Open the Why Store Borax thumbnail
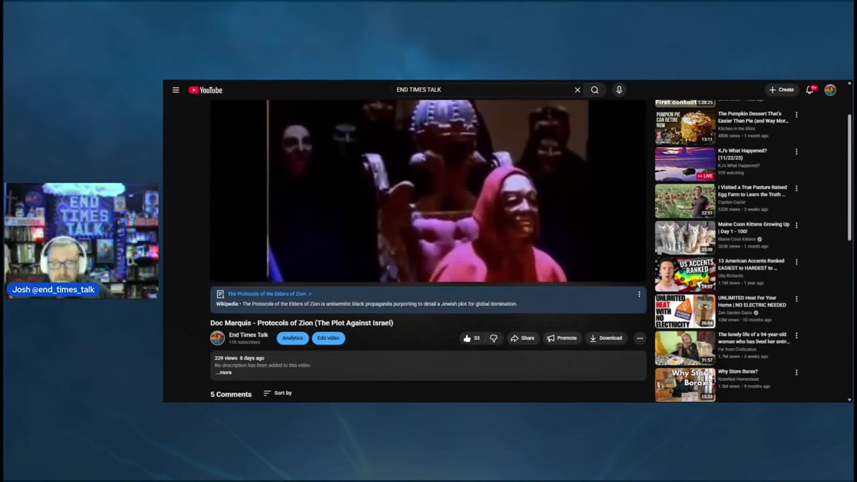This screenshot has width=857, height=482. pyautogui.click(x=685, y=384)
